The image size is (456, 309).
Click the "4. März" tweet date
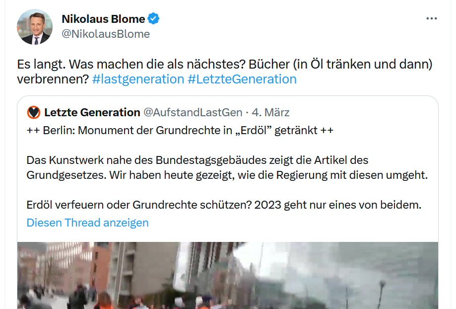(271, 112)
